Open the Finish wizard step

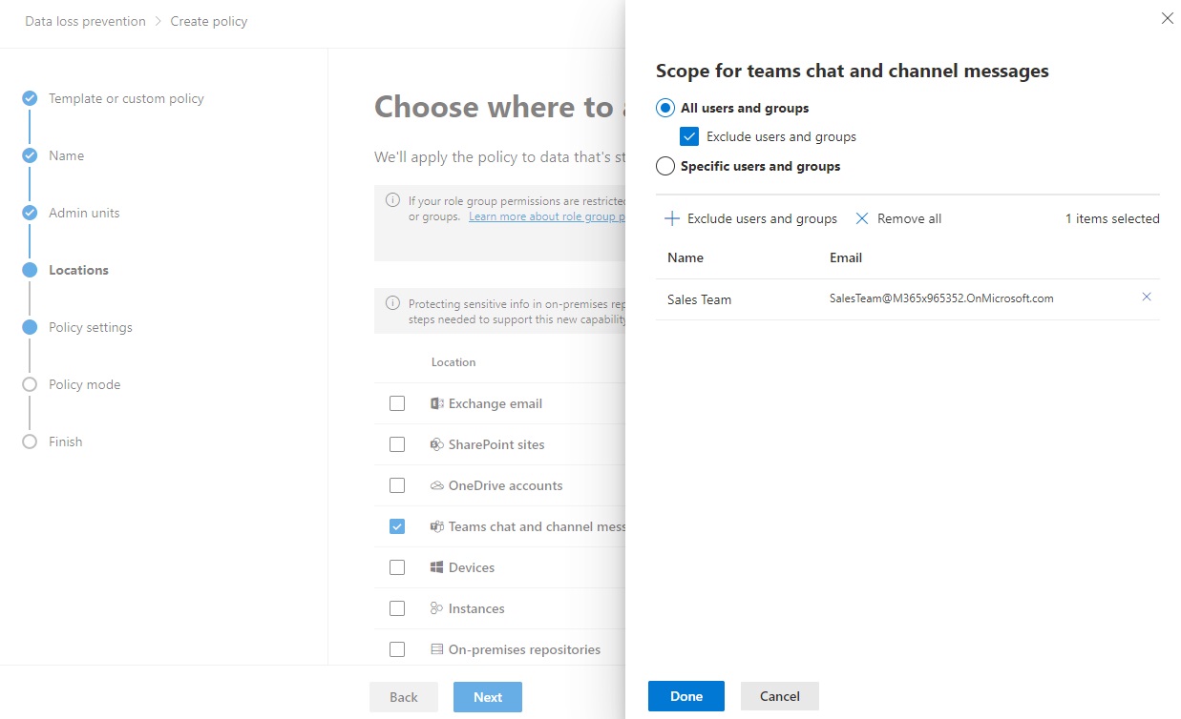65,442
